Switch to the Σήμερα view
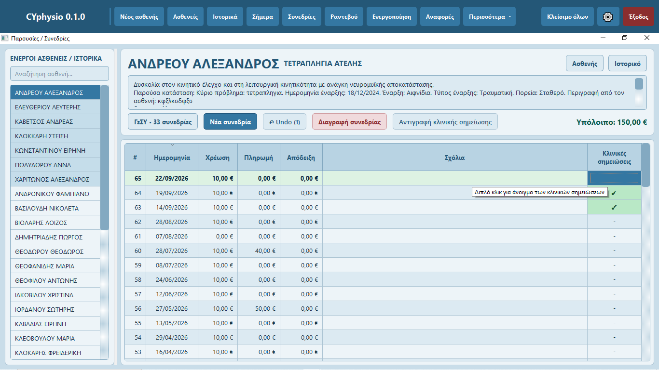Image resolution: width=659 pixels, height=370 pixels. [x=262, y=16]
